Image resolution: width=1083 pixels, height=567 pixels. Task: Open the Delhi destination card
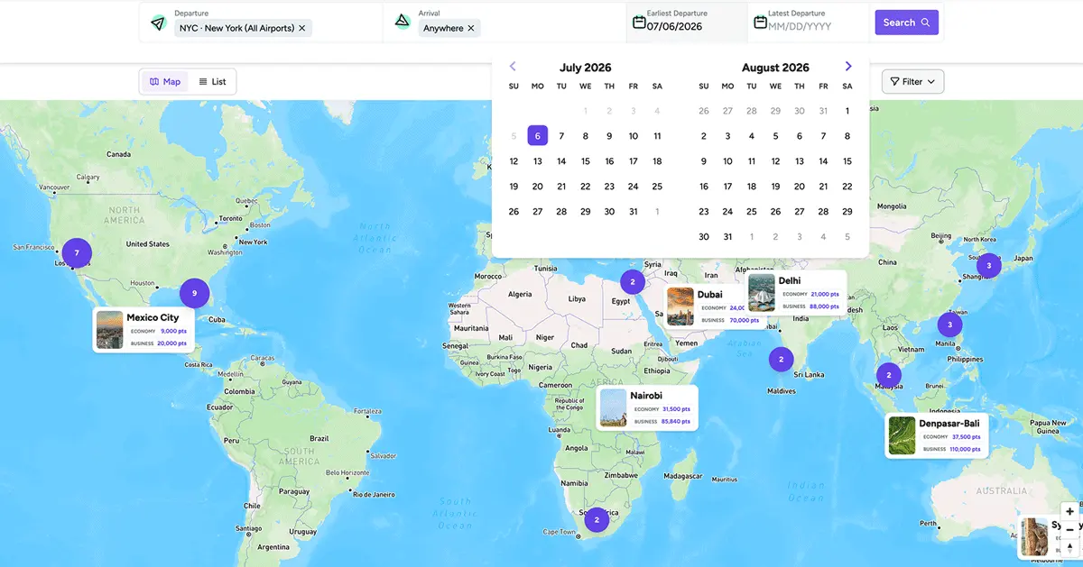(x=797, y=293)
